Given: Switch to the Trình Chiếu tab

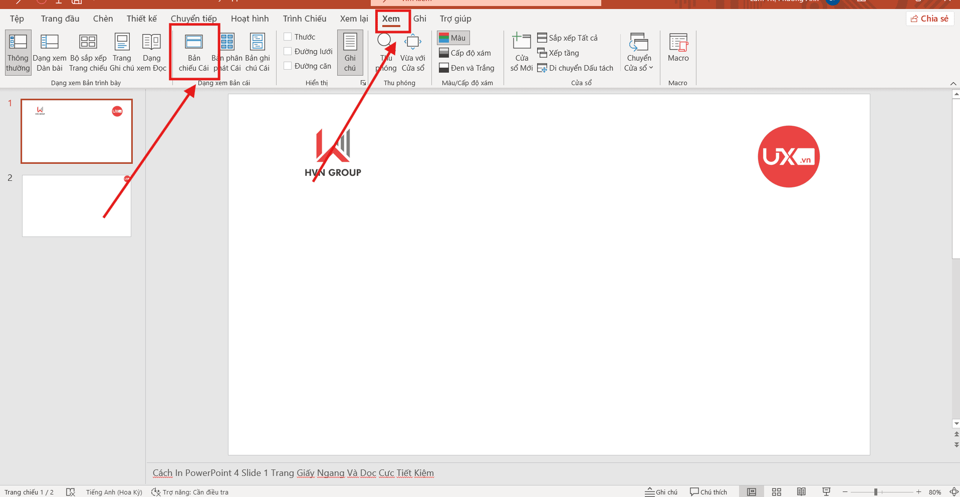Looking at the screenshot, I should pyautogui.click(x=304, y=19).
